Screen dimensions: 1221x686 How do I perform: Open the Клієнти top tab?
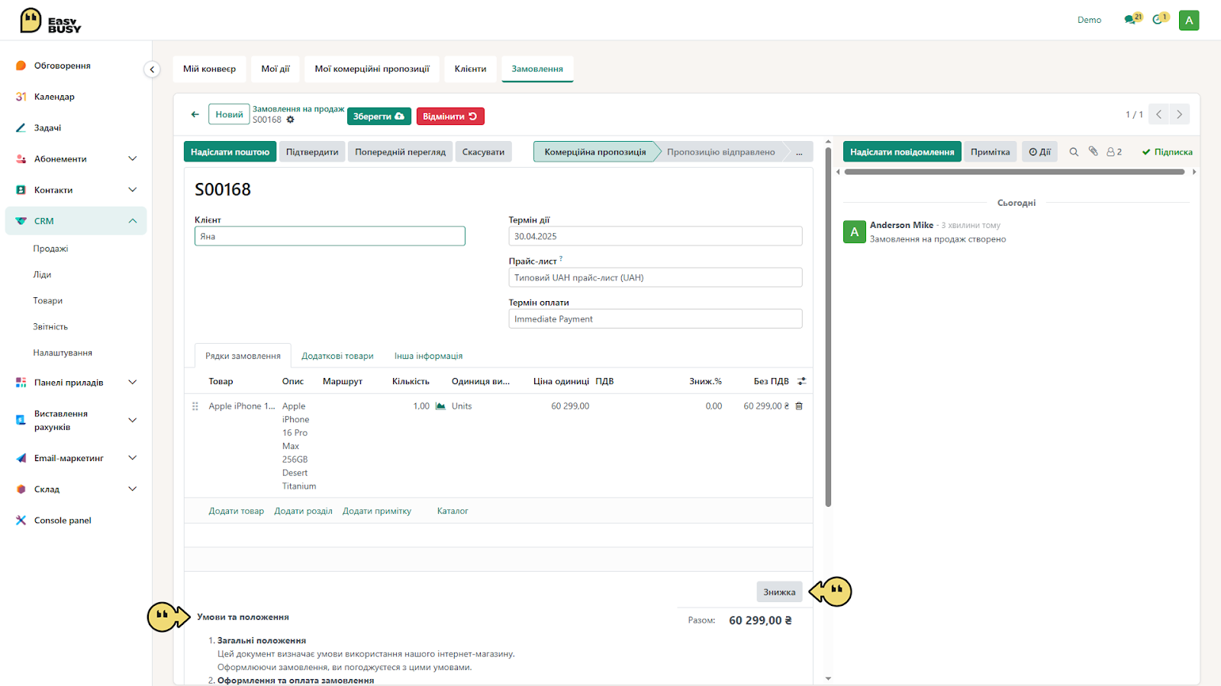click(470, 69)
